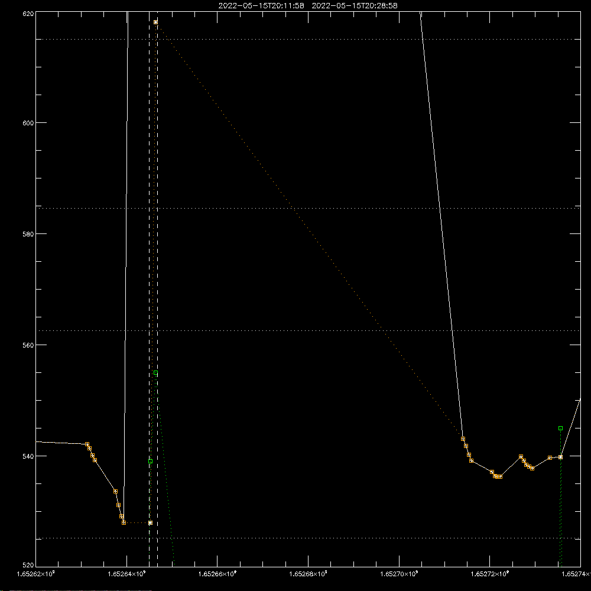Select the y-axis label 560
Screen dimensions: 591x591
point(28,345)
